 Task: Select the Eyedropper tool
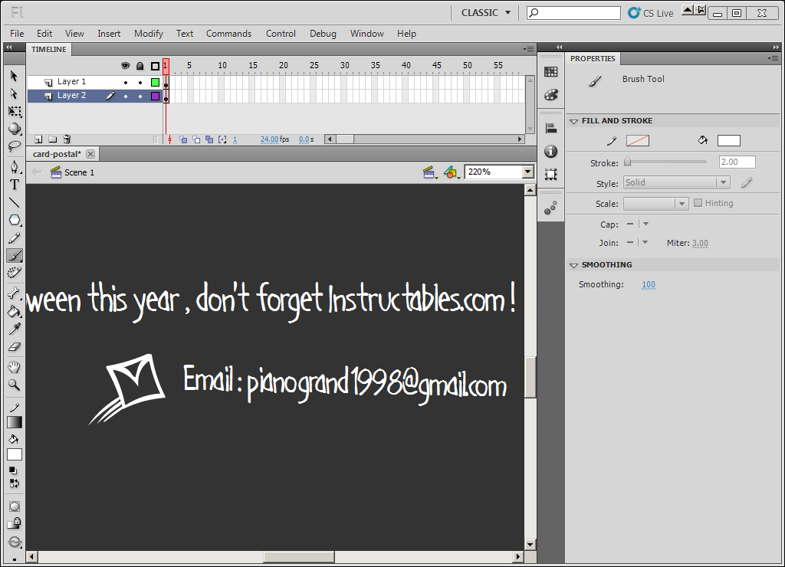pos(15,329)
